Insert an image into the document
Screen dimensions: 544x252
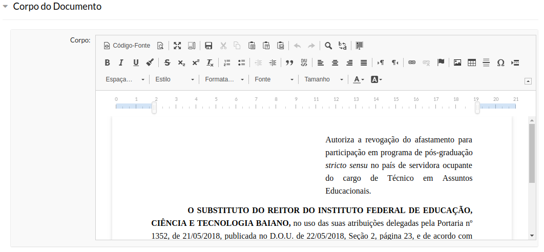pyautogui.click(x=457, y=62)
